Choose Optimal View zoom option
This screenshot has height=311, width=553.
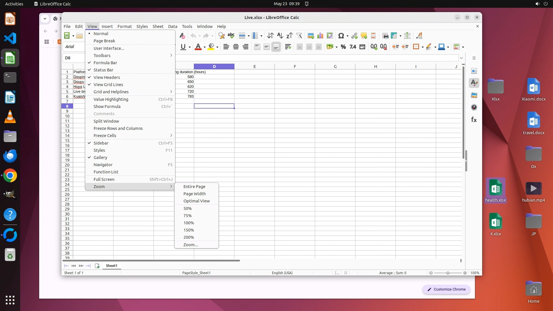[196, 201]
